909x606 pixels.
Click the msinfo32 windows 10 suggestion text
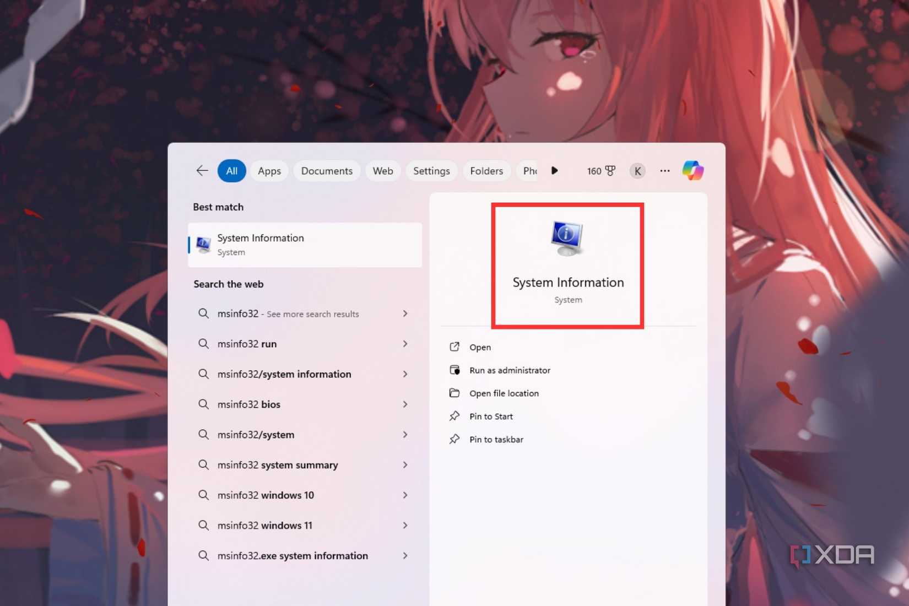coord(266,495)
